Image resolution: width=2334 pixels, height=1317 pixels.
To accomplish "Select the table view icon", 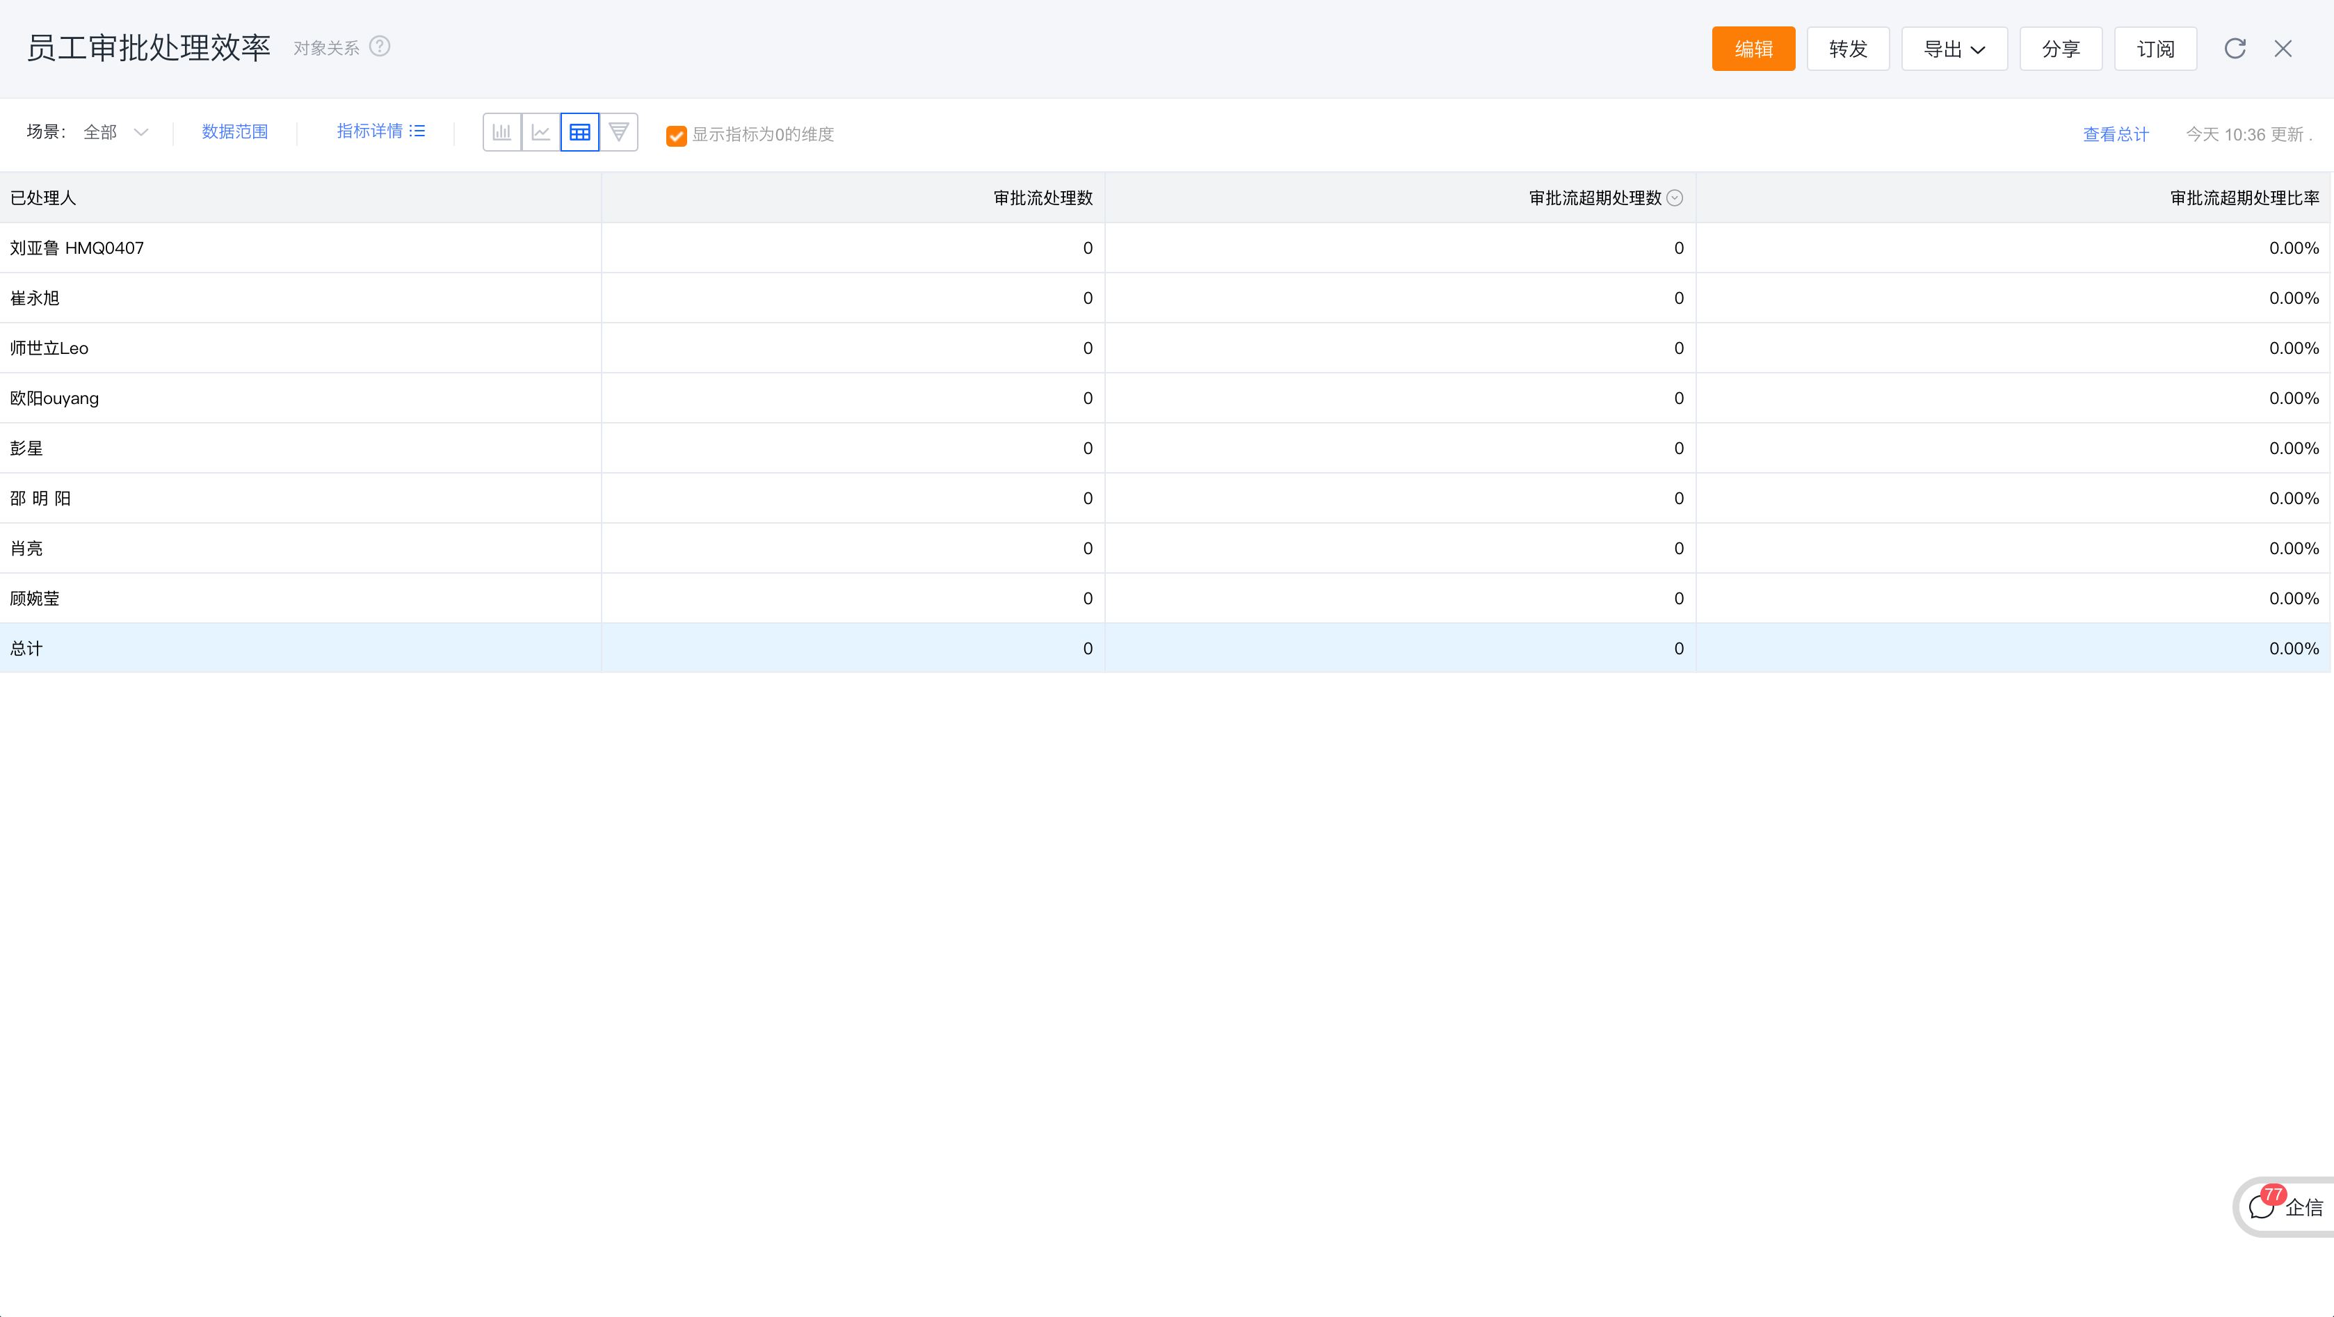I will tap(580, 132).
